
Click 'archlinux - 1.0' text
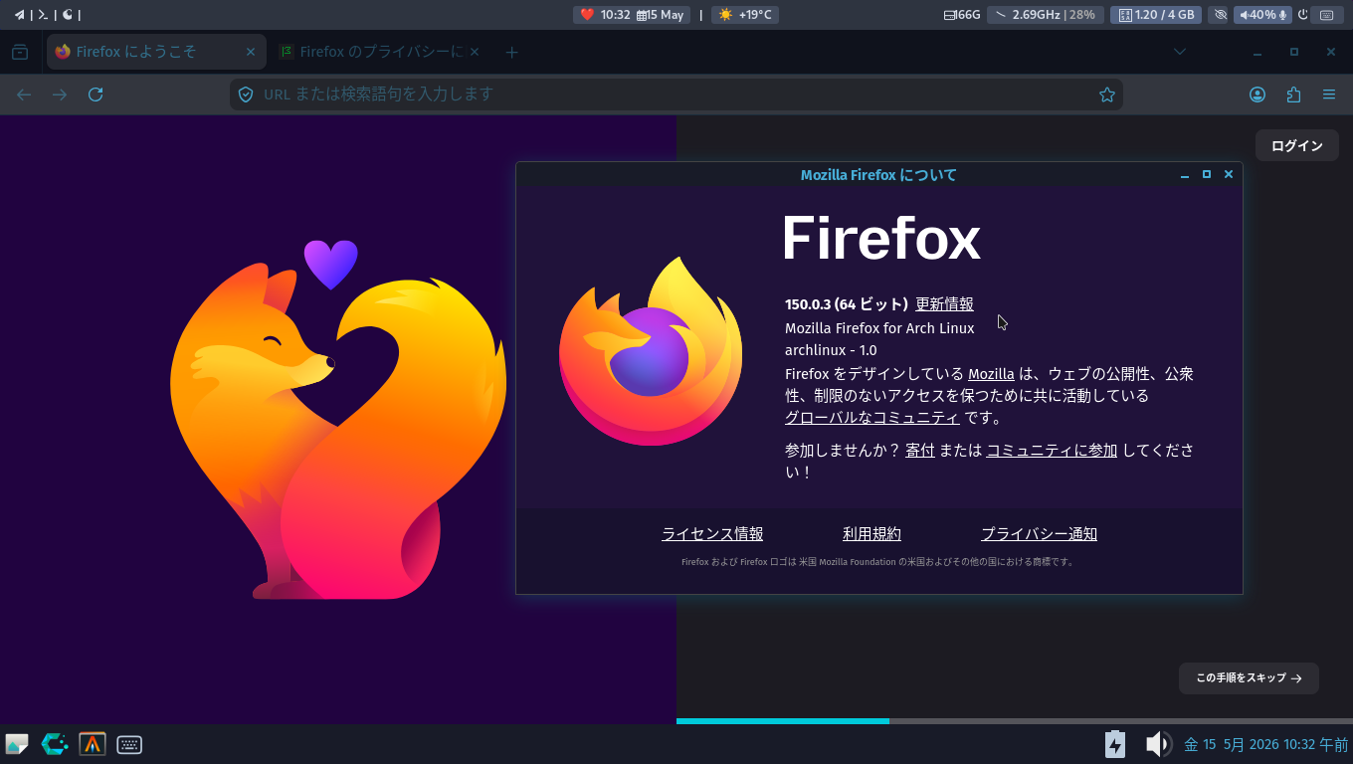point(831,350)
